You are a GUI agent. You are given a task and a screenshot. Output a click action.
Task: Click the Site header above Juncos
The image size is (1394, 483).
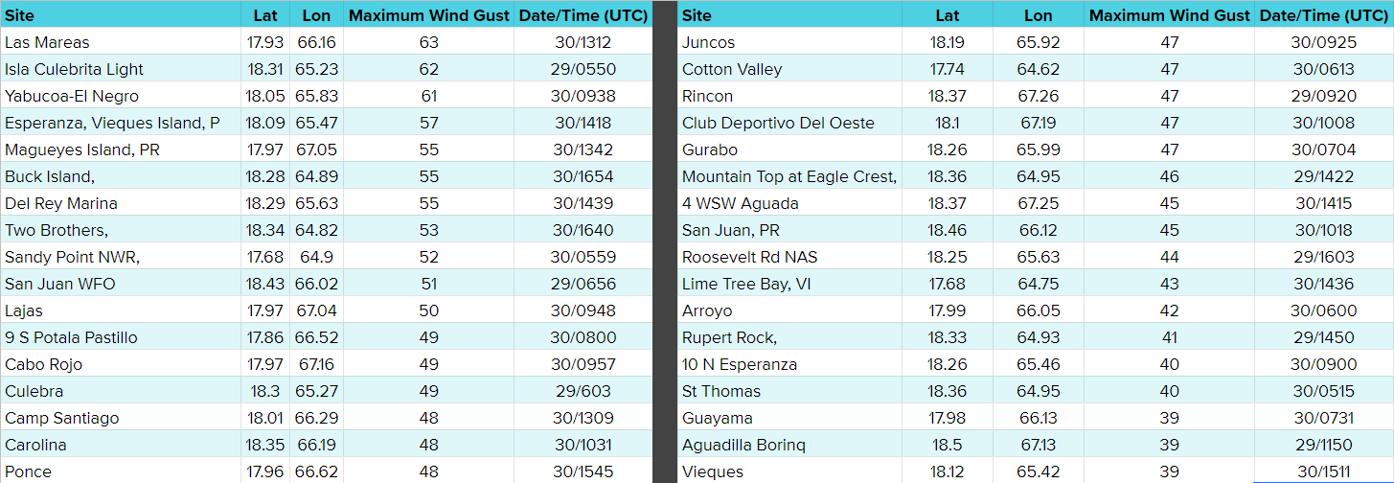coord(697,15)
